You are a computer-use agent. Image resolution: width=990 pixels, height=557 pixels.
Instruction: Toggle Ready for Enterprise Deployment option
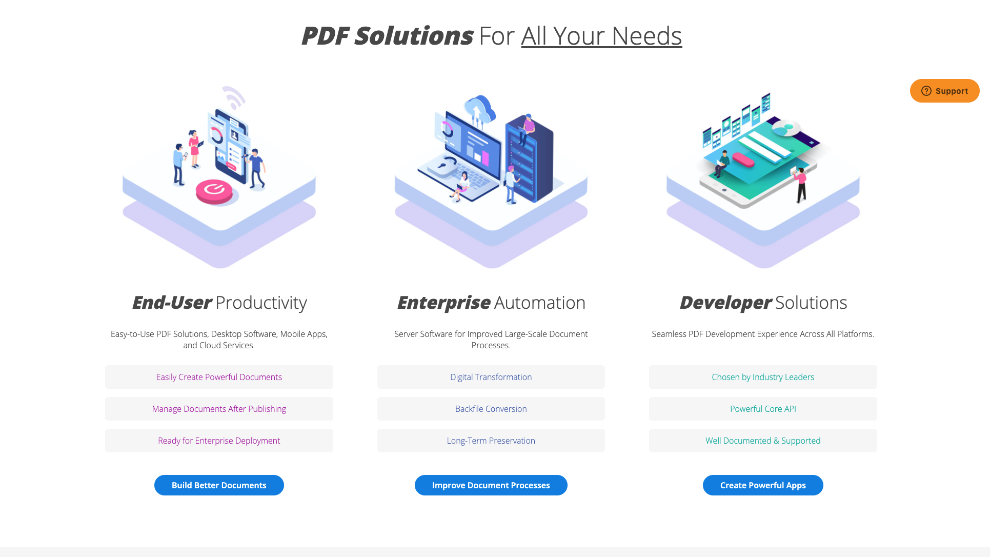point(219,441)
